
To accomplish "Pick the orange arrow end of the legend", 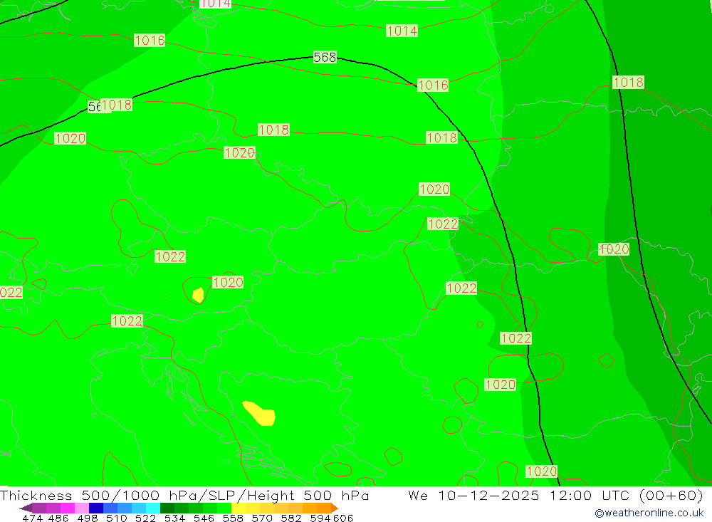I will [334, 508].
